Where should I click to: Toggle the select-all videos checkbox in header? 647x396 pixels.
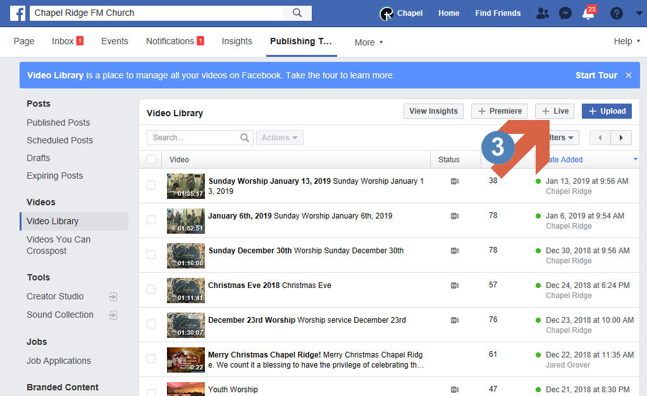click(x=151, y=159)
